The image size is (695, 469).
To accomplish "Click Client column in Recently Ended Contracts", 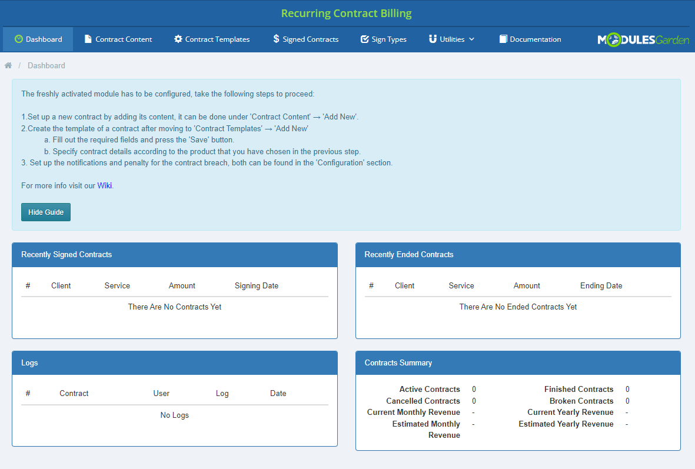I will 405,286.
